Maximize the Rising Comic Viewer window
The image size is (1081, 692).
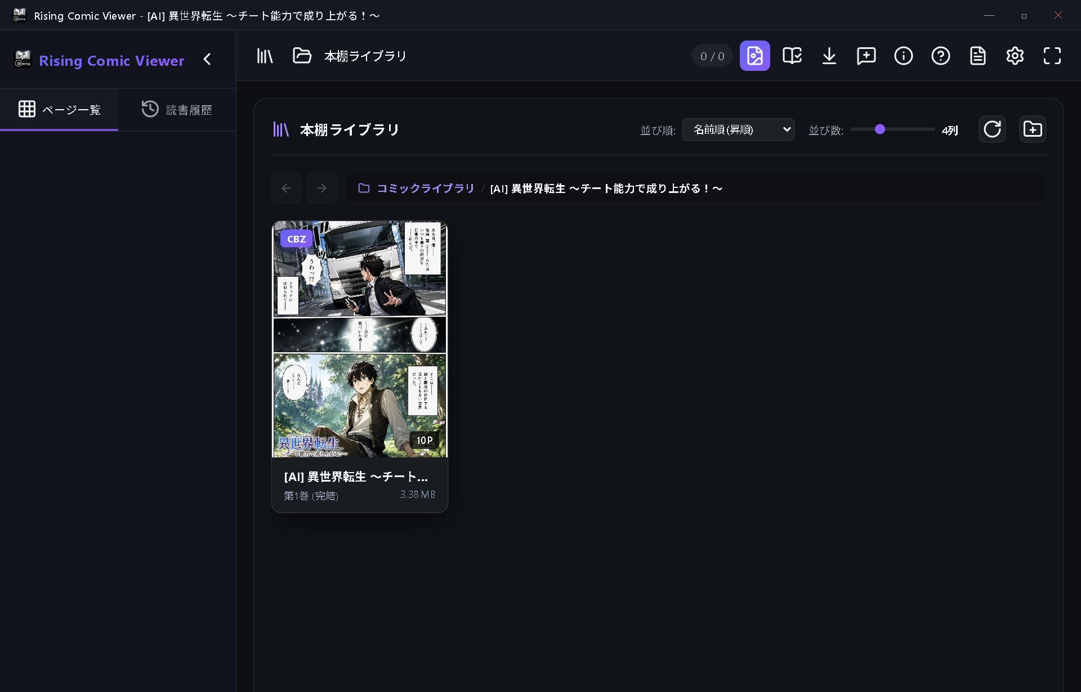tap(1024, 15)
